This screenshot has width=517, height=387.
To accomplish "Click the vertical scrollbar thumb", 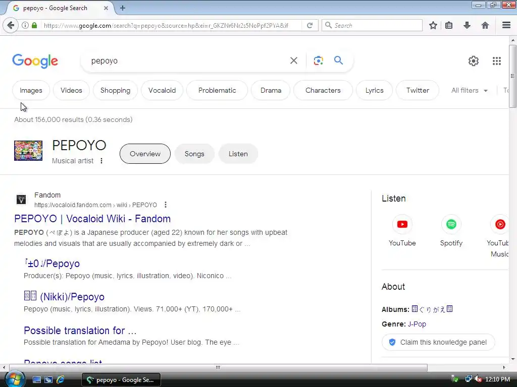I will (512, 76).
